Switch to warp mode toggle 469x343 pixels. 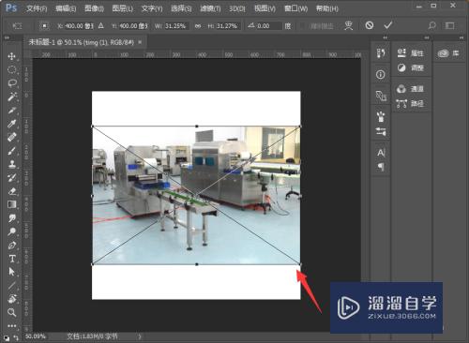348,25
